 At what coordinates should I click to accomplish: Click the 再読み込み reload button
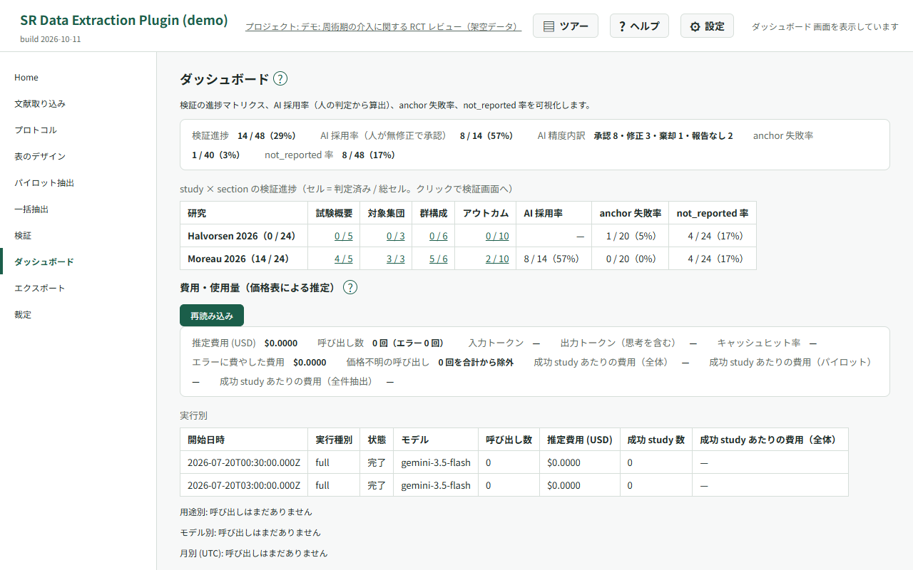[x=212, y=316]
